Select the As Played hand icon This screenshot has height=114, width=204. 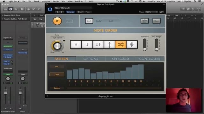(132, 45)
